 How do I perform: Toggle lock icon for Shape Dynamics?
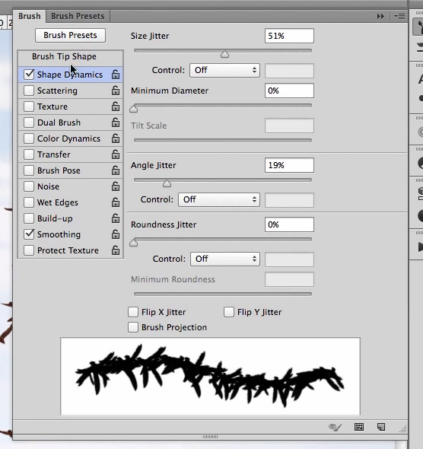point(116,75)
